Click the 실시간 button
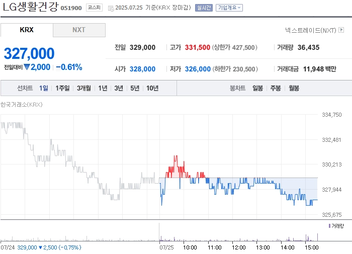 click(x=204, y=8)
